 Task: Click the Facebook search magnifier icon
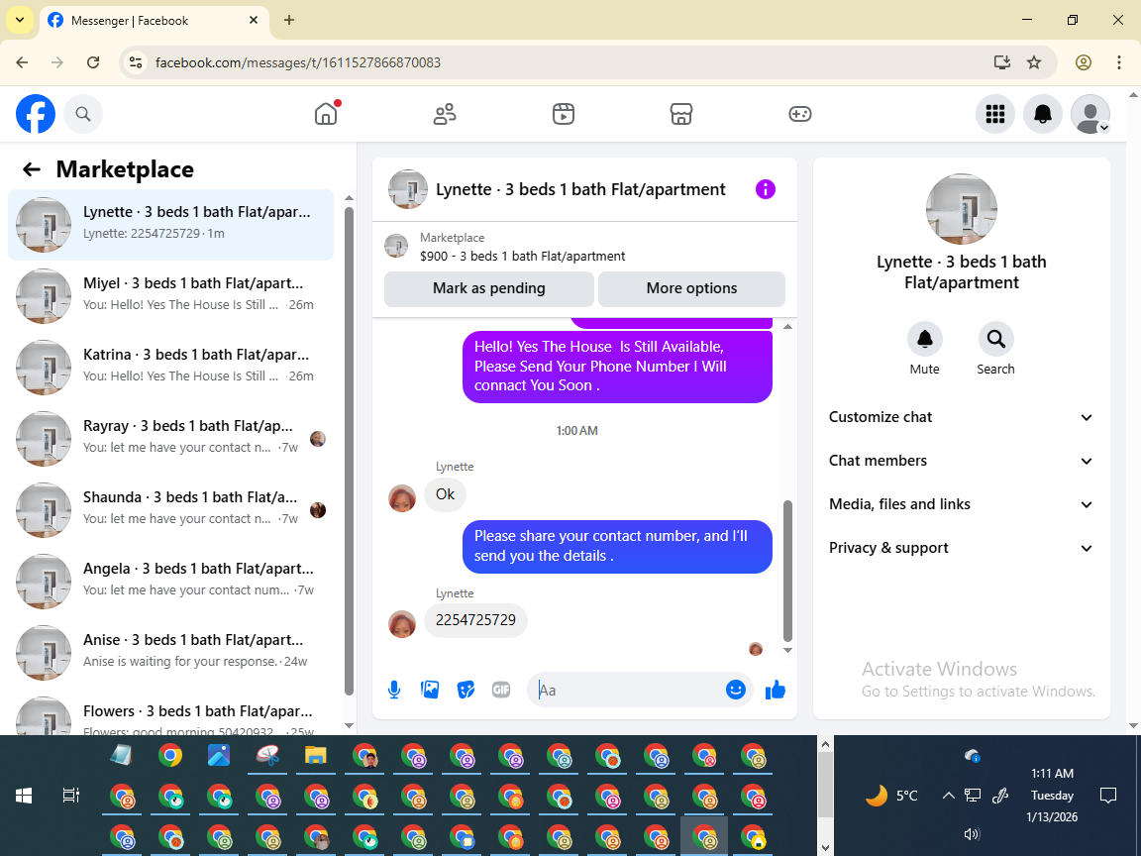tap(83, 114)
